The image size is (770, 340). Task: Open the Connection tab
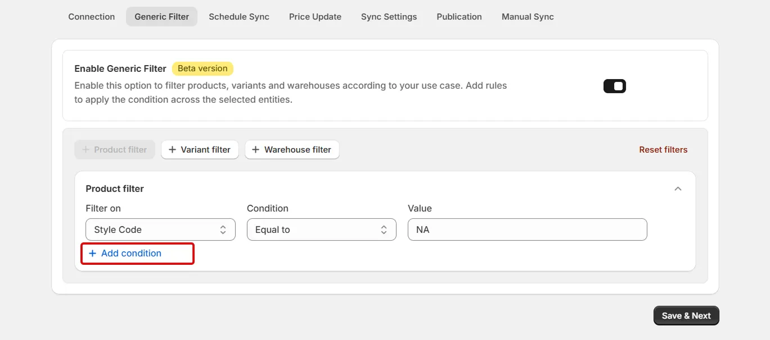click(x=92, y=17)
